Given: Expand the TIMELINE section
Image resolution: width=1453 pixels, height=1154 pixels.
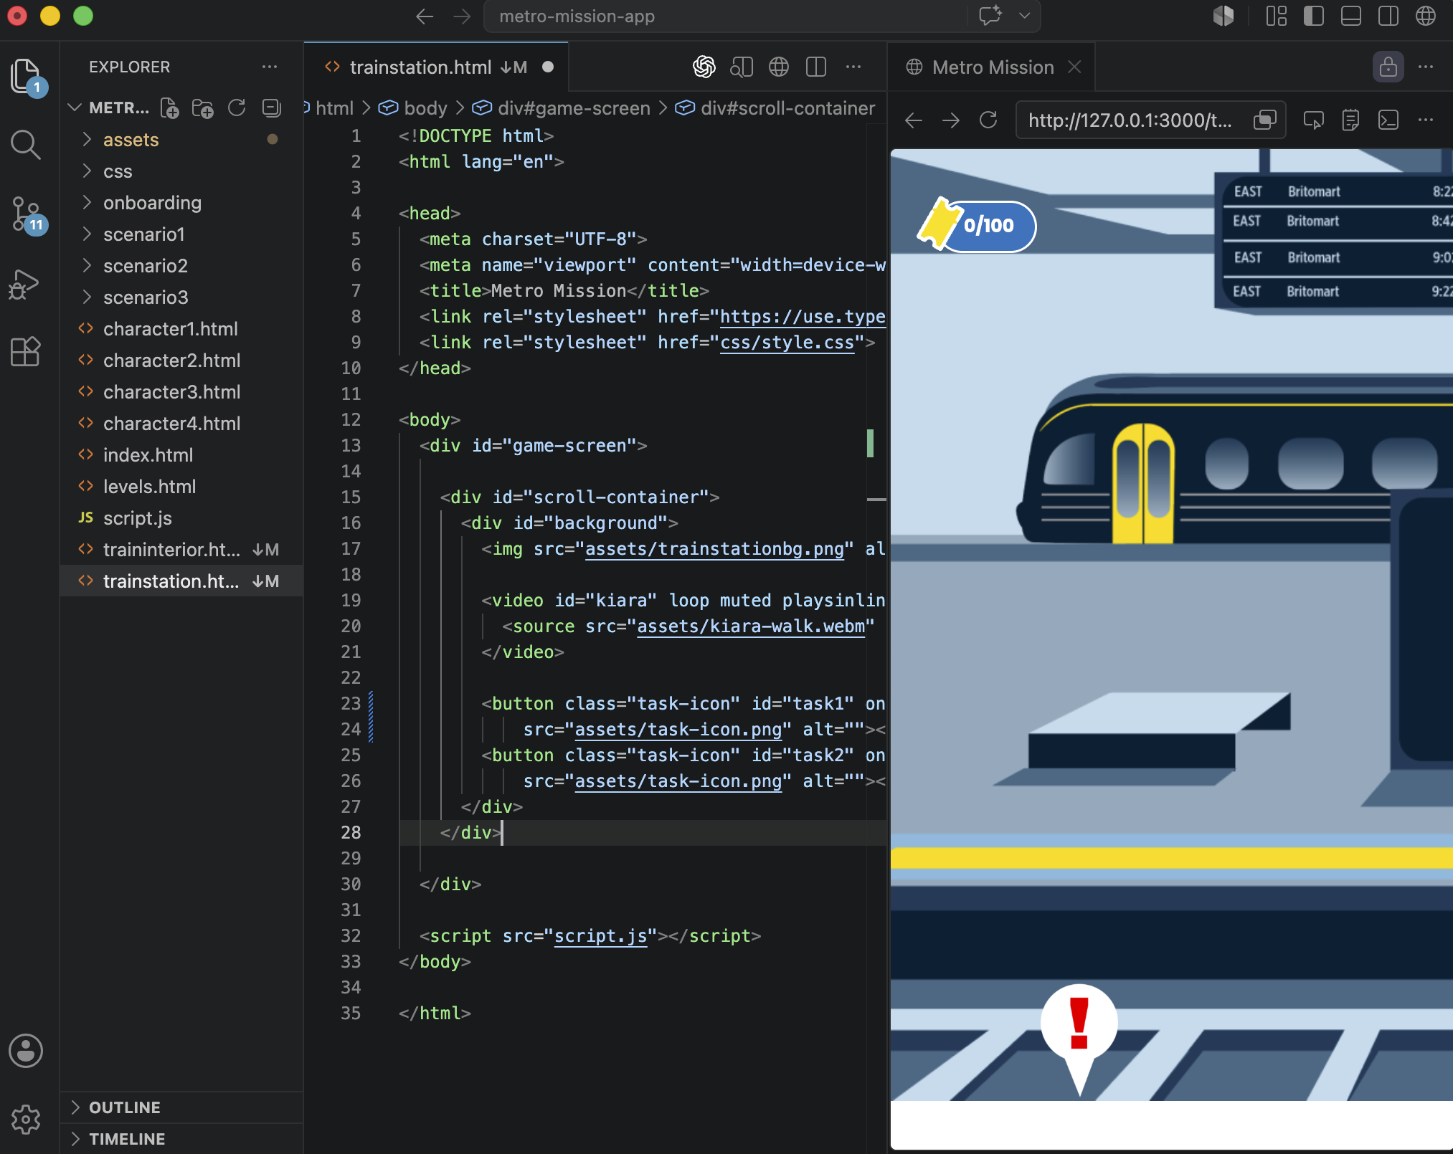Looking at the screenshot, I should pyautogui.click(x=181, y=1139).
